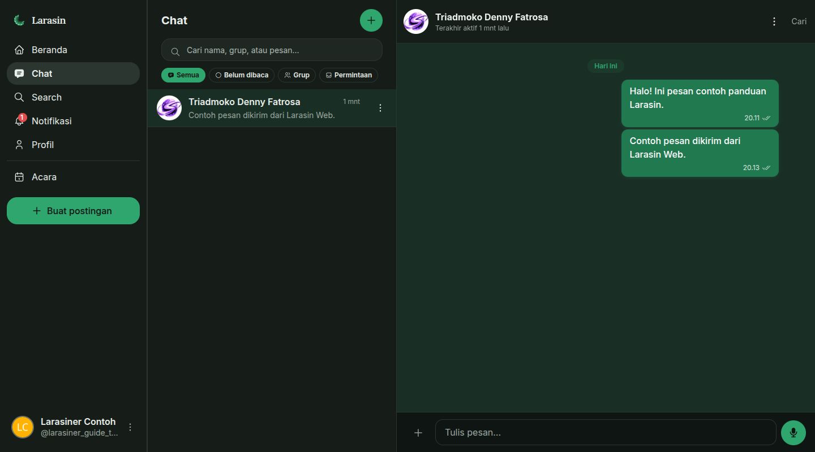Open conversation options three-dot menu in header
The width and height of the screenshot is (815, 452).
[x=774, y=21]
